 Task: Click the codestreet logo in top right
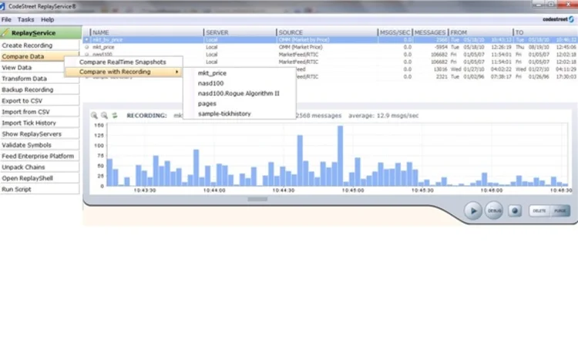[559, 19]
